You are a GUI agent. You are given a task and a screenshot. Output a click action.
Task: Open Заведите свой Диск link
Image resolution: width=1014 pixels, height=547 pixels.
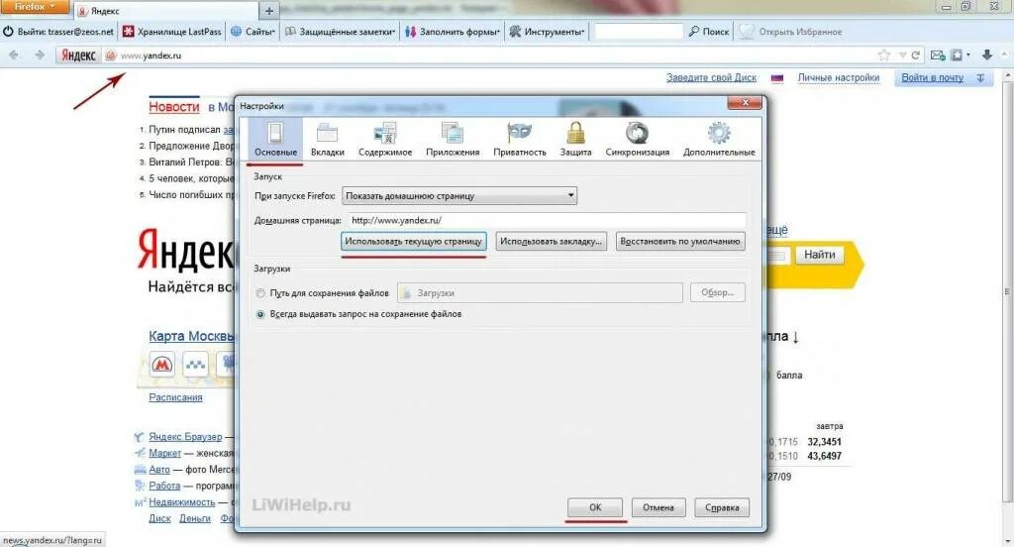(x=711, y=77)
